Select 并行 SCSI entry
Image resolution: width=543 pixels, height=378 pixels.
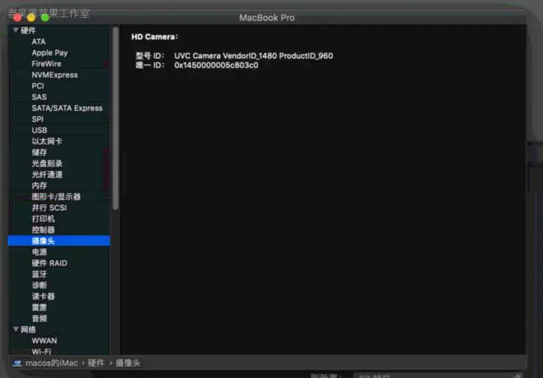(x=49, y=208)
